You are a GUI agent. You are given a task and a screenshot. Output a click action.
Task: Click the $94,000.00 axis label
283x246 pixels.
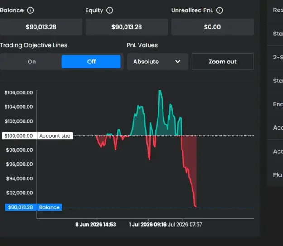(19, 178)
